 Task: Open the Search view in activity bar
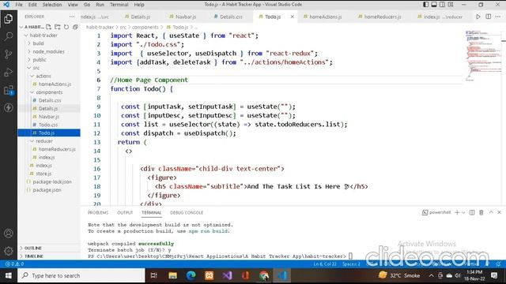[x=9, y=36]
